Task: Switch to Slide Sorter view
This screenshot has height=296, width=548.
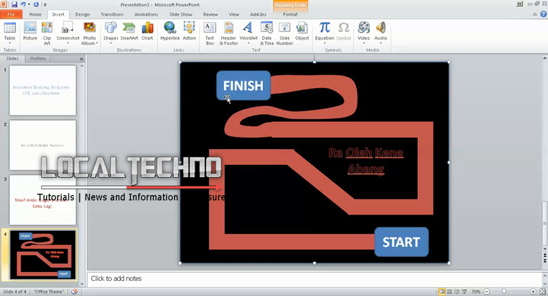Action: point(449,291)
